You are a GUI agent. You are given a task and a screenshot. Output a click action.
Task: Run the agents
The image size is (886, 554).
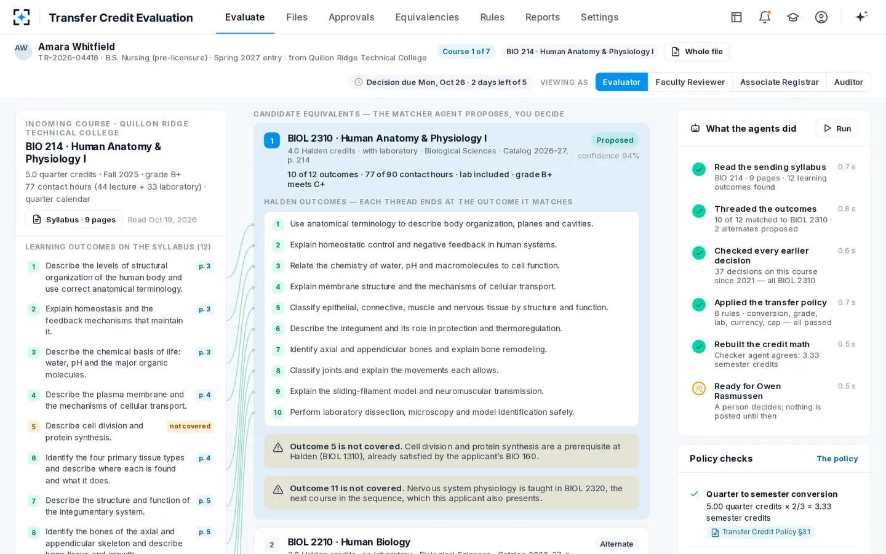click(837, 128)
